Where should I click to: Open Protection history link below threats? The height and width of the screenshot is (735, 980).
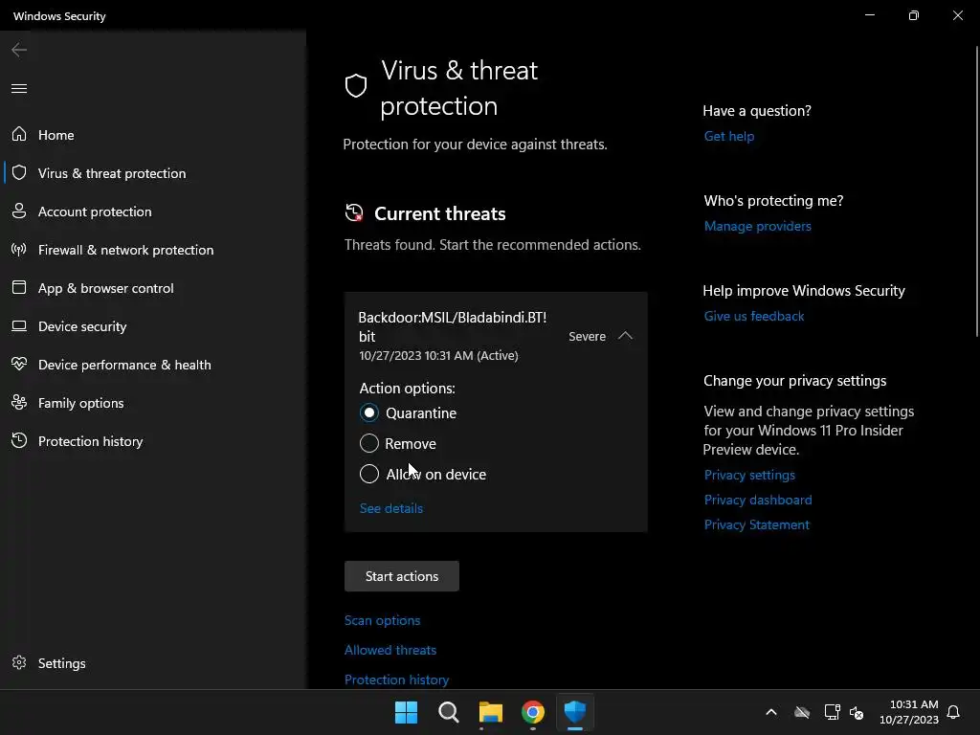click(x=396, y=679)
